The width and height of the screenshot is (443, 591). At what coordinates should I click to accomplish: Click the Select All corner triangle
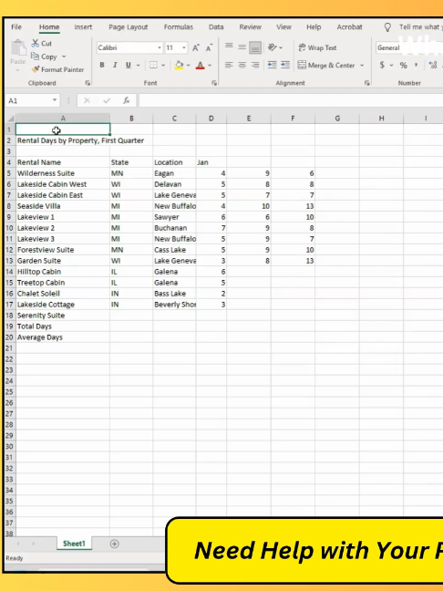point(11,119)
